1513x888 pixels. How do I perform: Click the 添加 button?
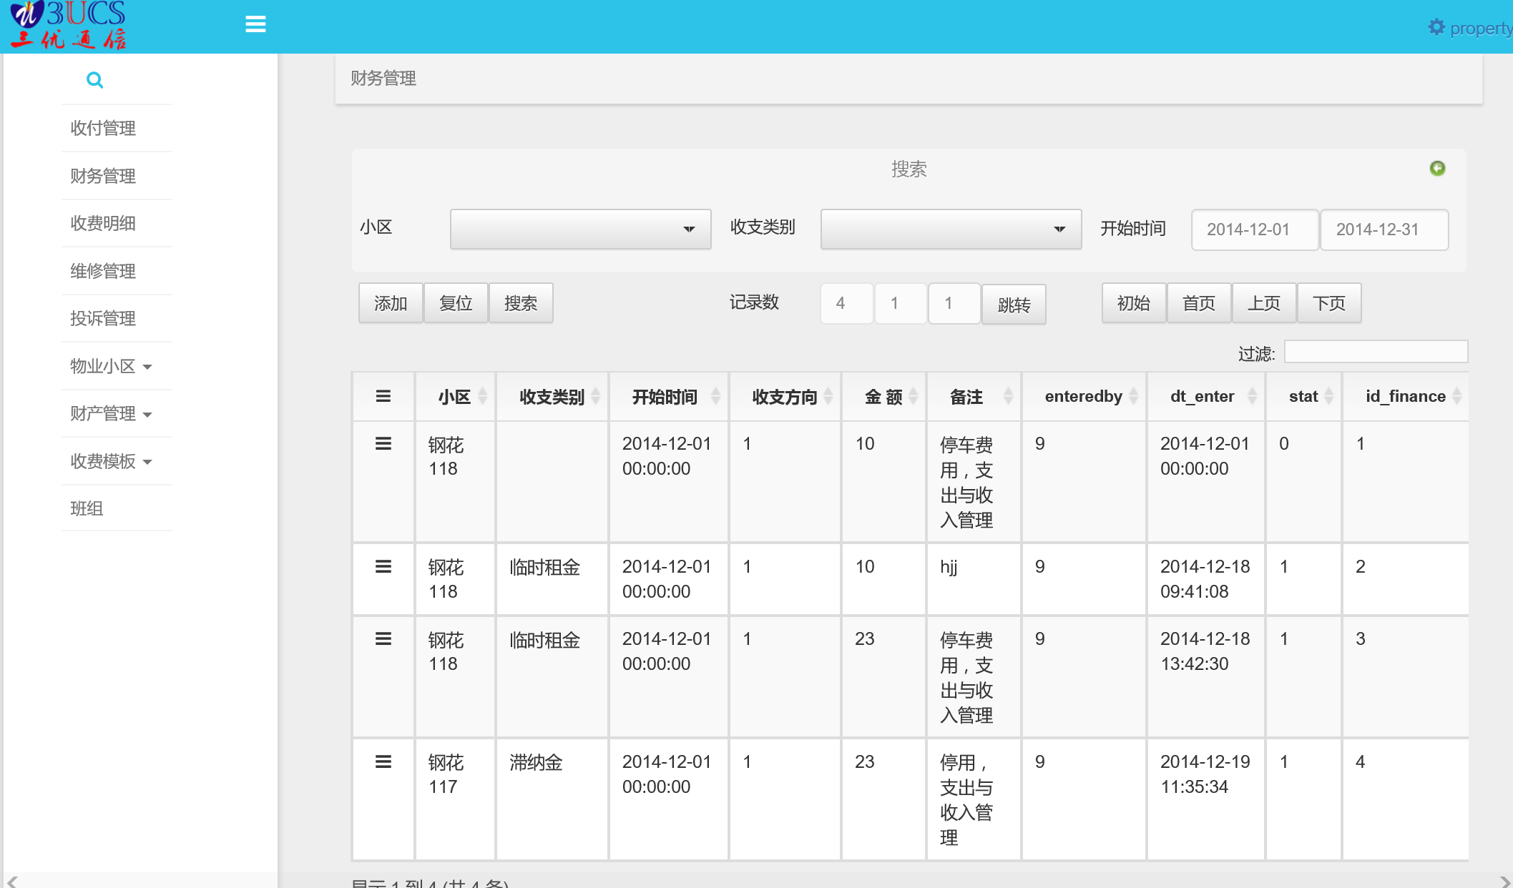point(391,303)
